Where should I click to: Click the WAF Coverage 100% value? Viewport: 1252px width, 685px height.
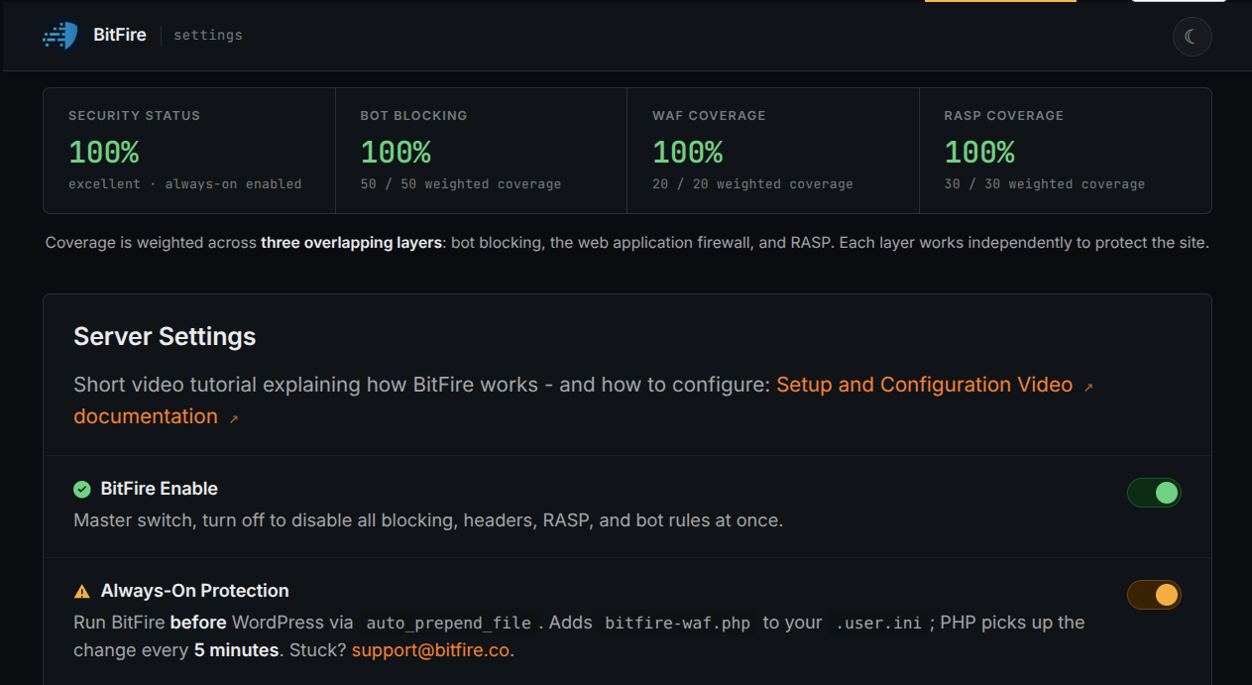tap(688, 152)
